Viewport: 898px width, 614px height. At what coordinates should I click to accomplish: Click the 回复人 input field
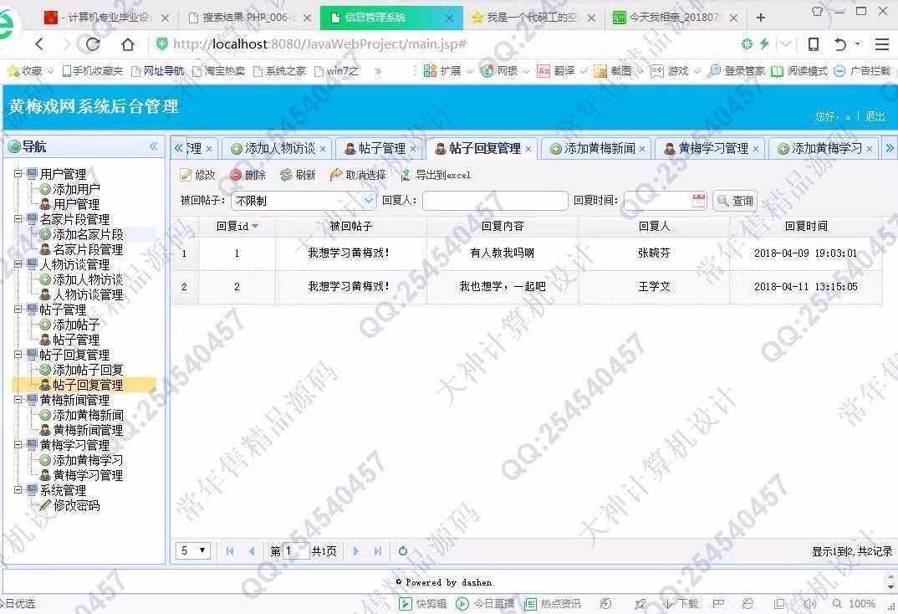495,201
